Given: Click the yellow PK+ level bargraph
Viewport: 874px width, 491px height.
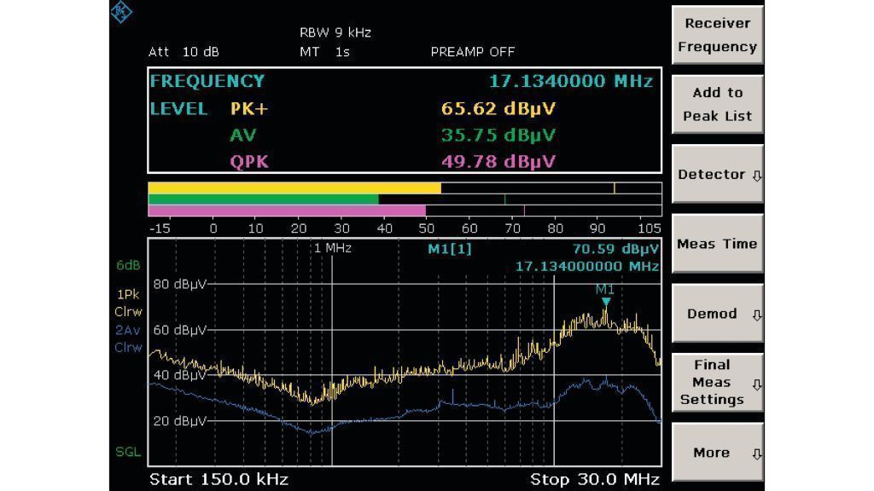Looking at the screenshot, I should [x=294, y=188].
